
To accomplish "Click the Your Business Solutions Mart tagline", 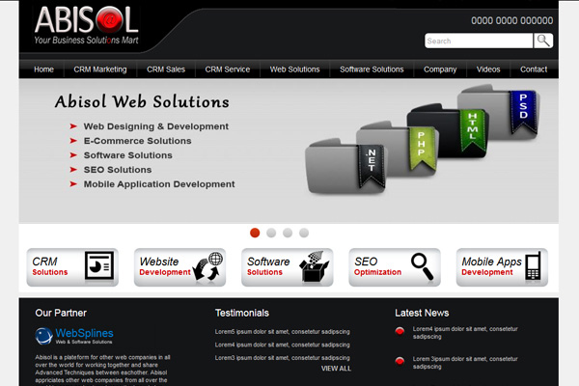I will pyautogui.click(x=87, y=40).
